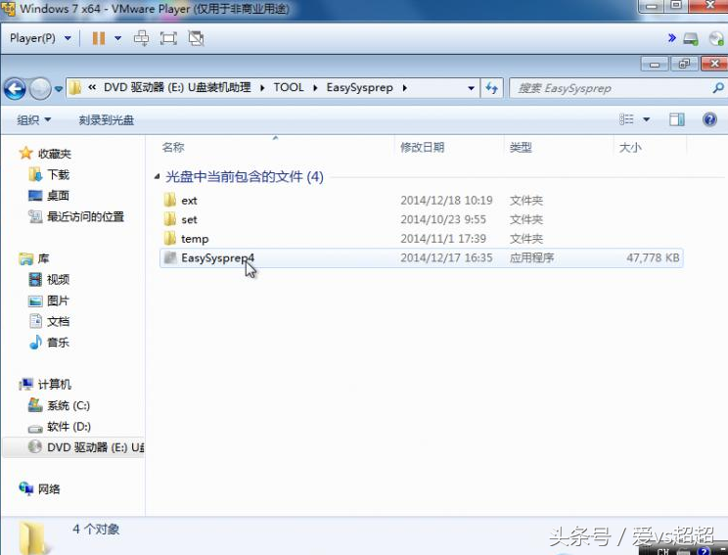
Task: Click the 应用程序 type cell
Action: pyautogui.click(x=531, y=257)
